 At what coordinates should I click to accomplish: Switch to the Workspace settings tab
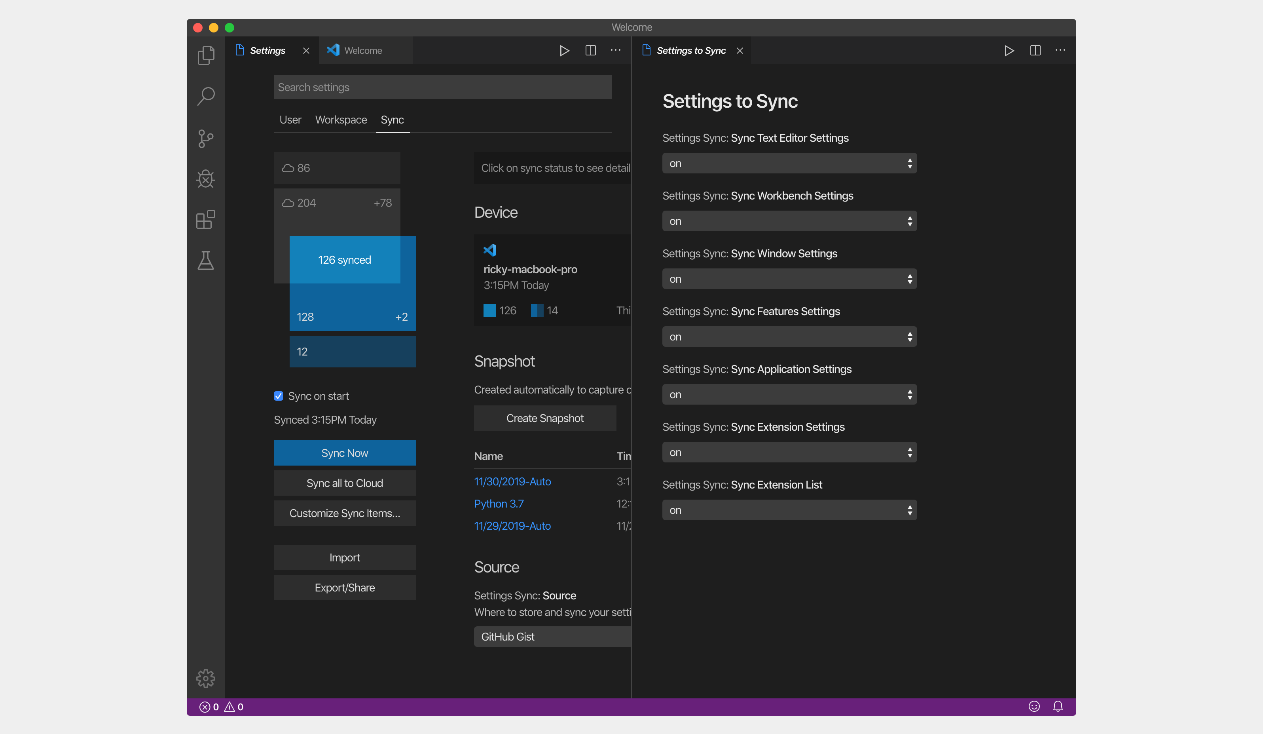(341, 120)
